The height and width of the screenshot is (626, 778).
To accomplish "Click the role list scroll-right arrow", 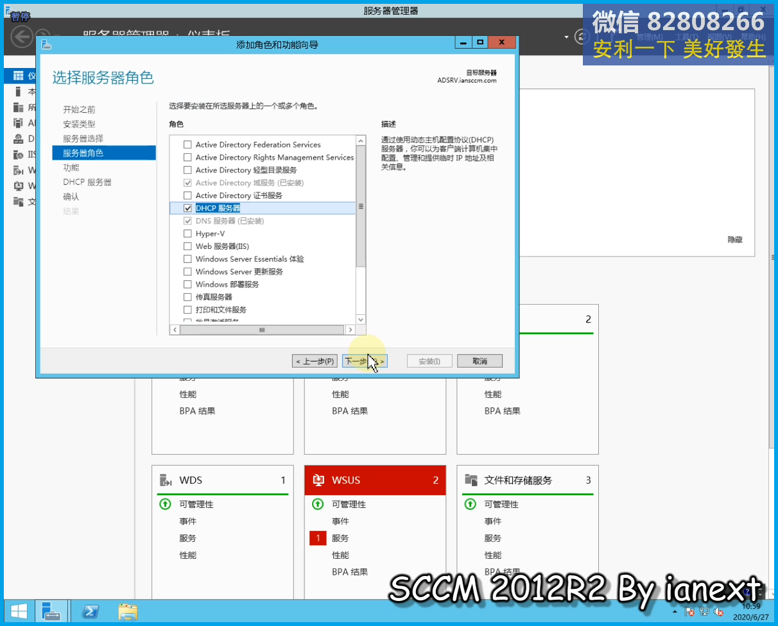I will click(x=350, y=330).
